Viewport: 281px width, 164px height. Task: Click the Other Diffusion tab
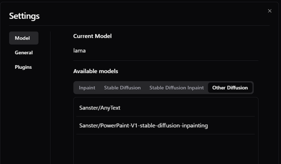pyautogui.click(x=230, y=88)
